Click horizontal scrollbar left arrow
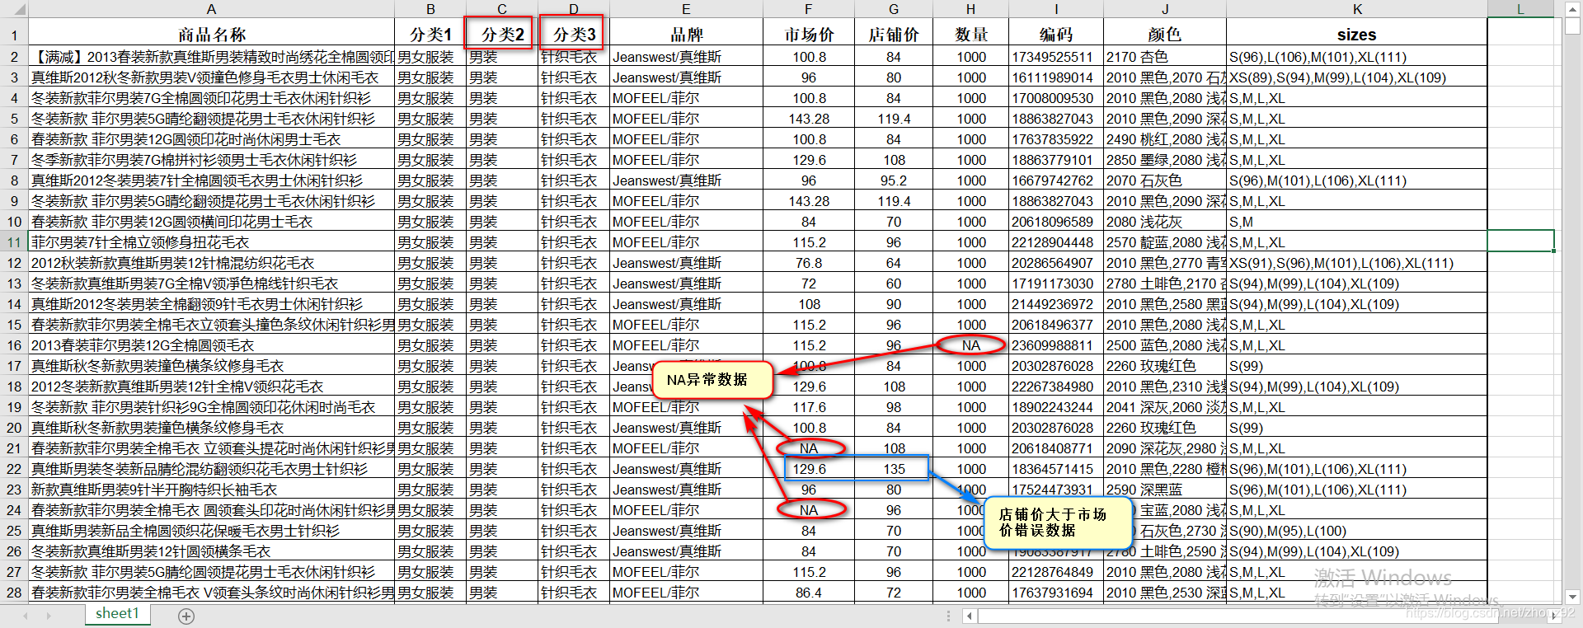The width and height of the screenshot is (1583, 628). click(x=970, y=616)
